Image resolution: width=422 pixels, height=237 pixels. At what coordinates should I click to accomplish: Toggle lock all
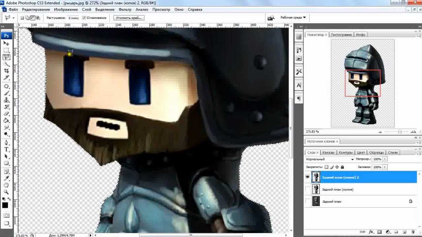[x=343, y=167]
